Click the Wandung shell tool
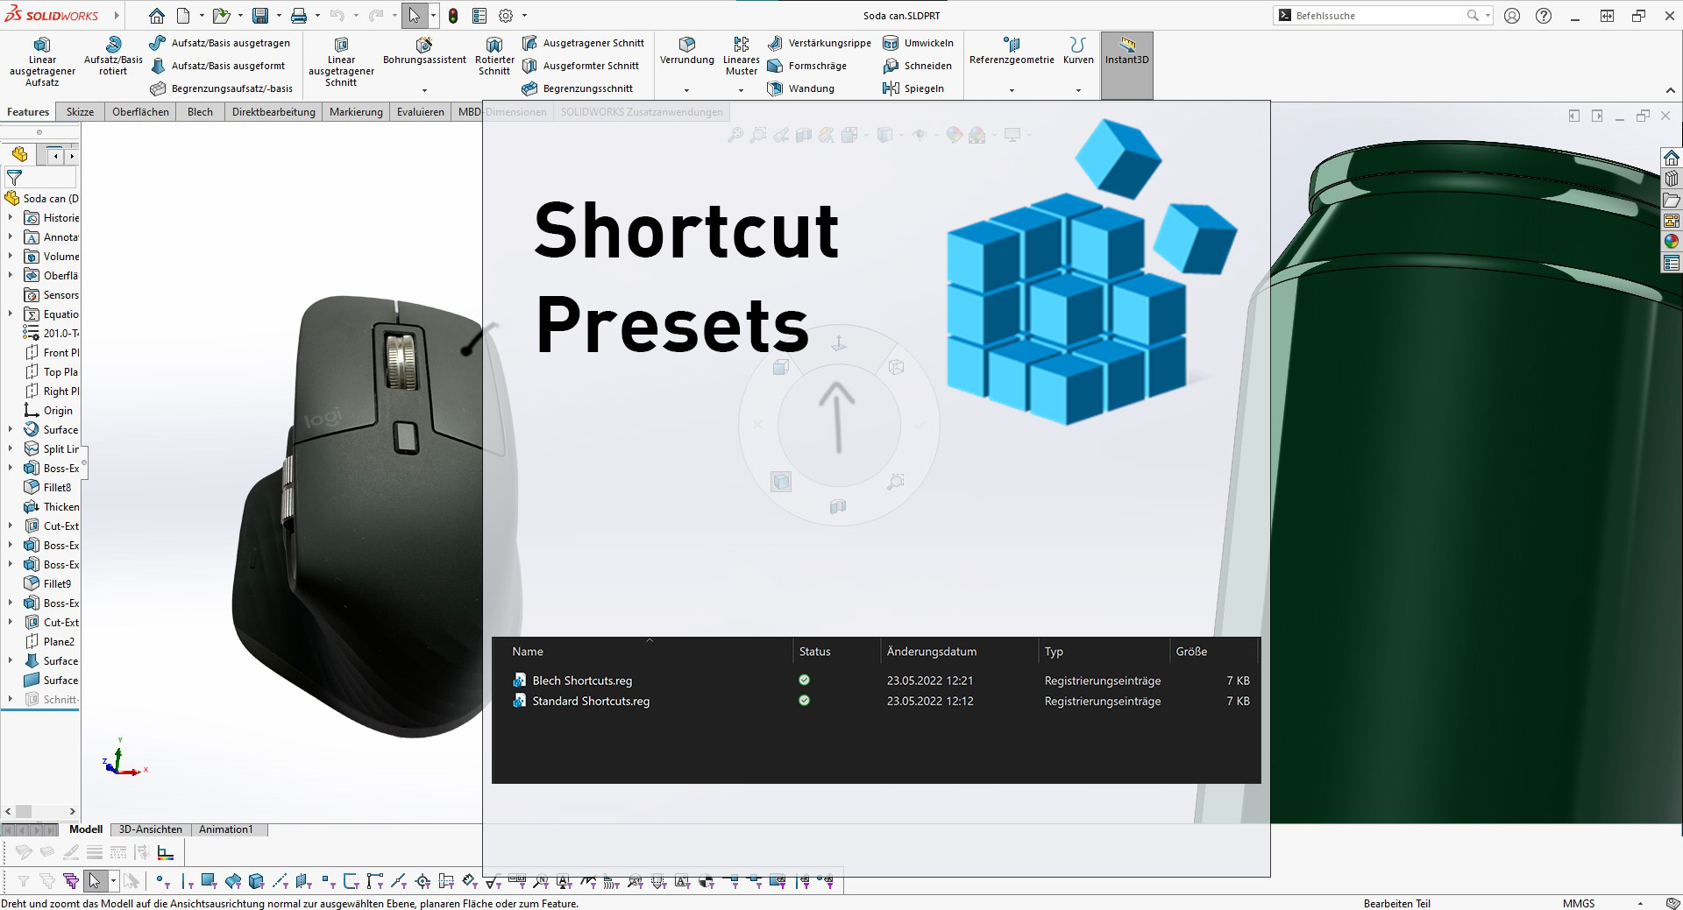The height and width of the screenshot is (910, 1683). tap(801, 88)
